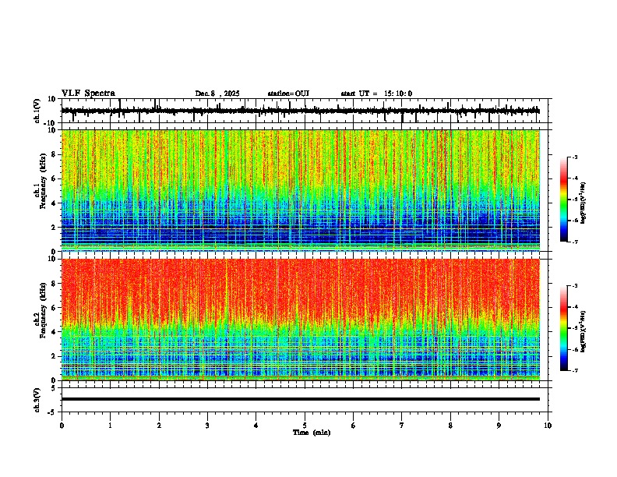Click the time axis tick label "7"
This screenshot has height=477, width=617.
[x=402, y=426]
